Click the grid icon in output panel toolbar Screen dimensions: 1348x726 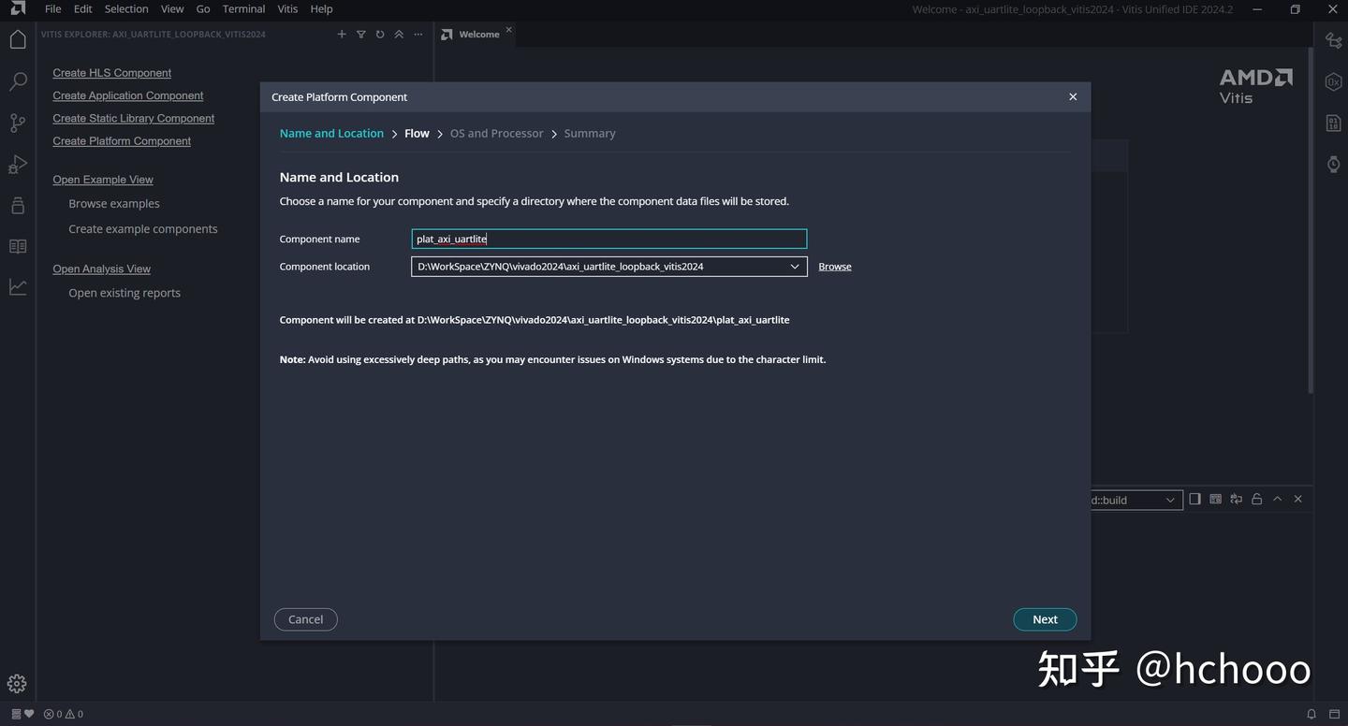click(x=1215, y=499)
